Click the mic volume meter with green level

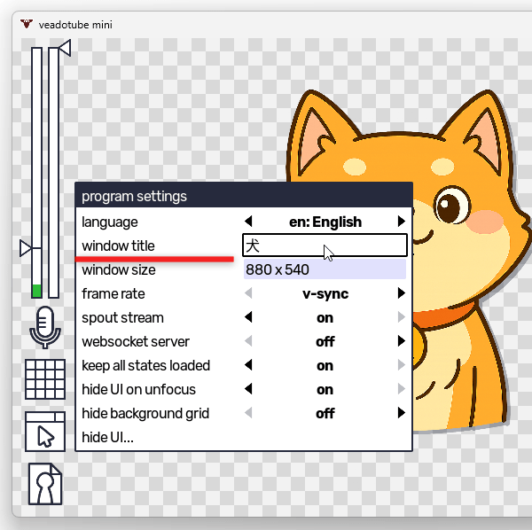[36, 173]
